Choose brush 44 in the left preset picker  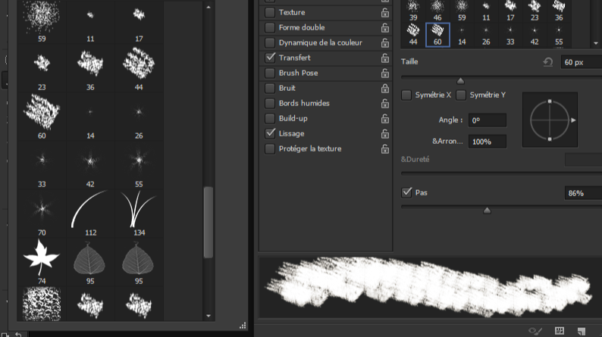tap(139, 67)
